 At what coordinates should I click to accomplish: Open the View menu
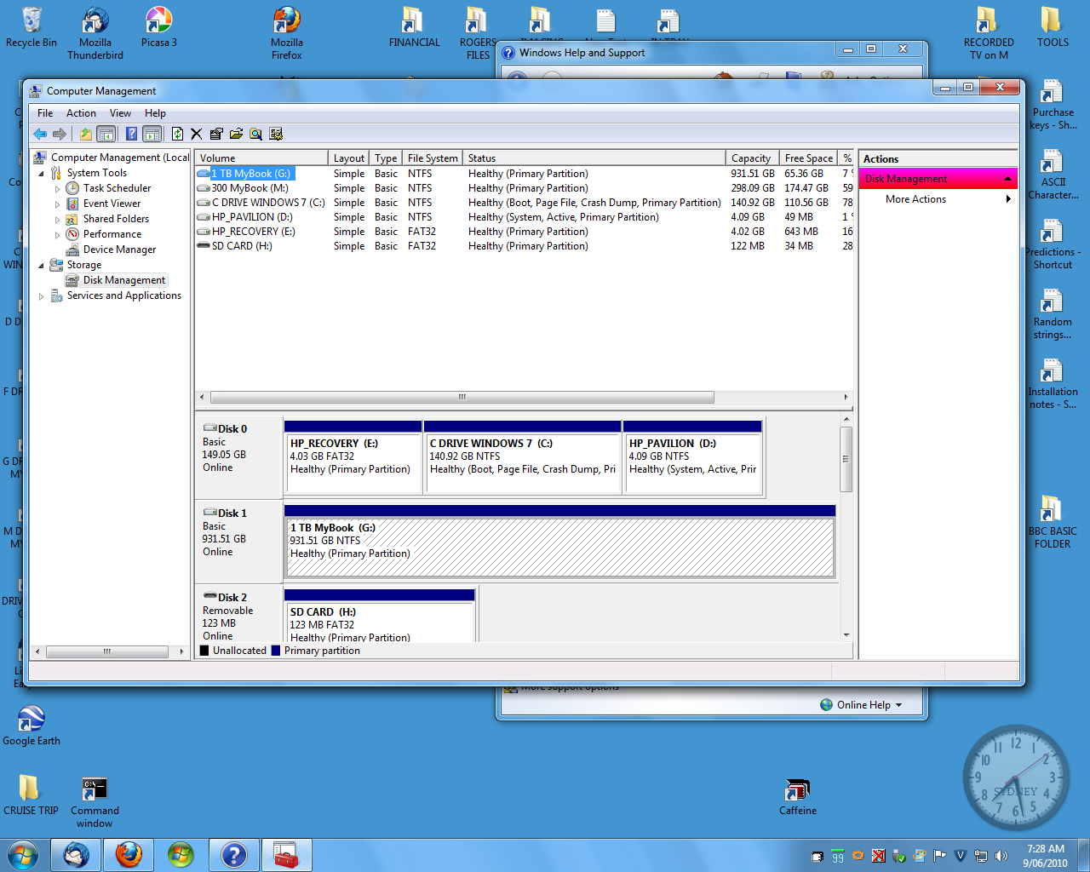pyautogui.click(x=120, y=113)
